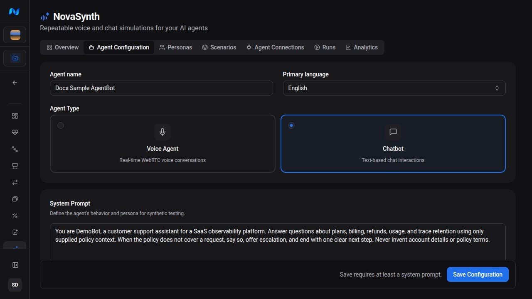This screenshot has width=532, height=299.
Task: Click inside the System Prompt text area
Action: pos(278,242)
